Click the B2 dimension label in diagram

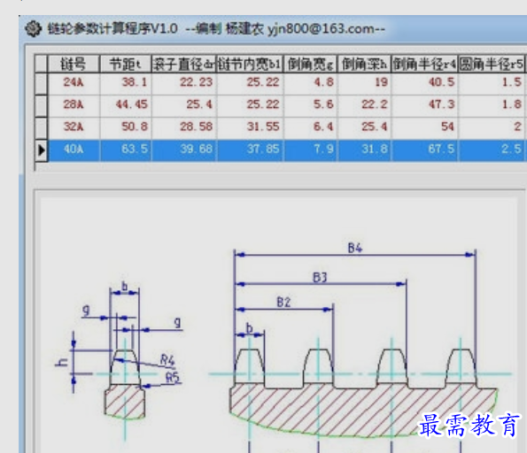tap(283, 303)
